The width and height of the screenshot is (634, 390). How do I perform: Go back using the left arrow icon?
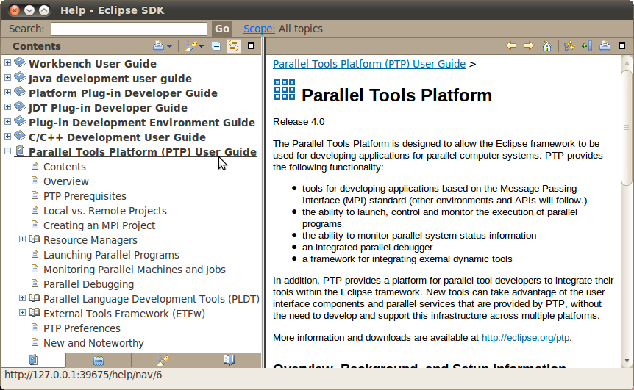[511, 46]
